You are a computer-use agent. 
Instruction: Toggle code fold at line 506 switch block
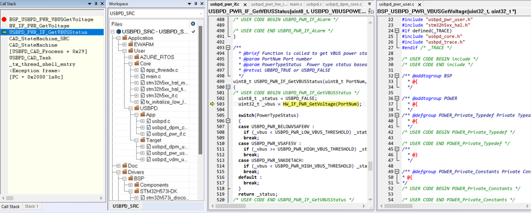(x=228, y=121)
